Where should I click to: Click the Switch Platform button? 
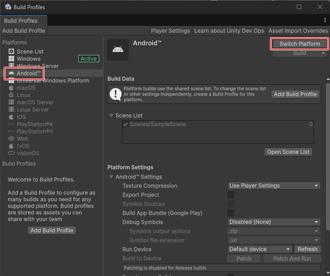(300, 44)
